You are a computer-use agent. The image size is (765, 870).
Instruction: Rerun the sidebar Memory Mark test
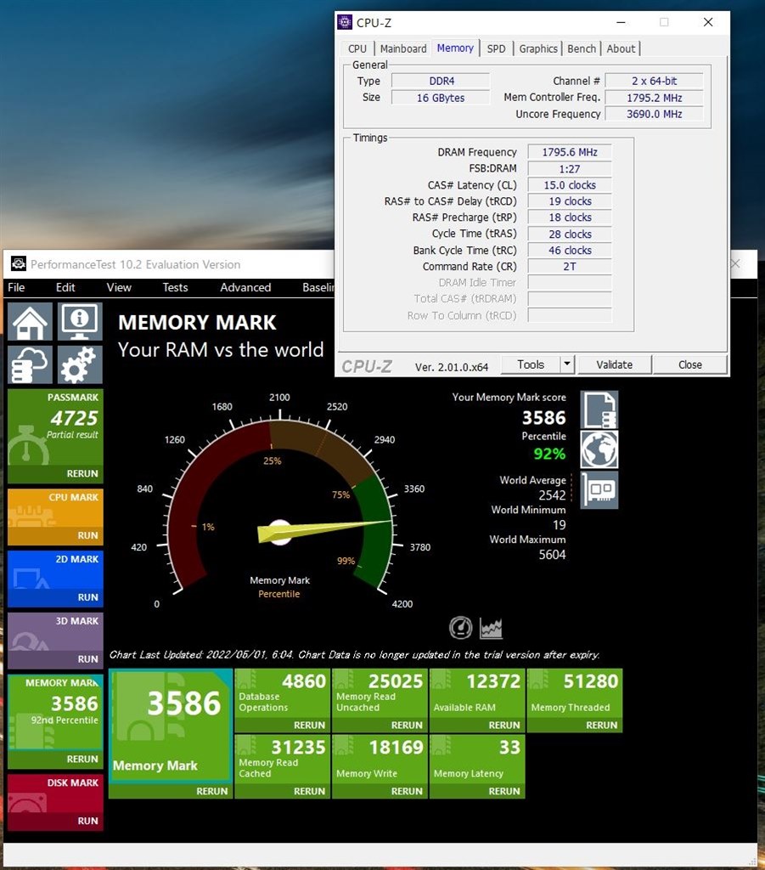82,759
